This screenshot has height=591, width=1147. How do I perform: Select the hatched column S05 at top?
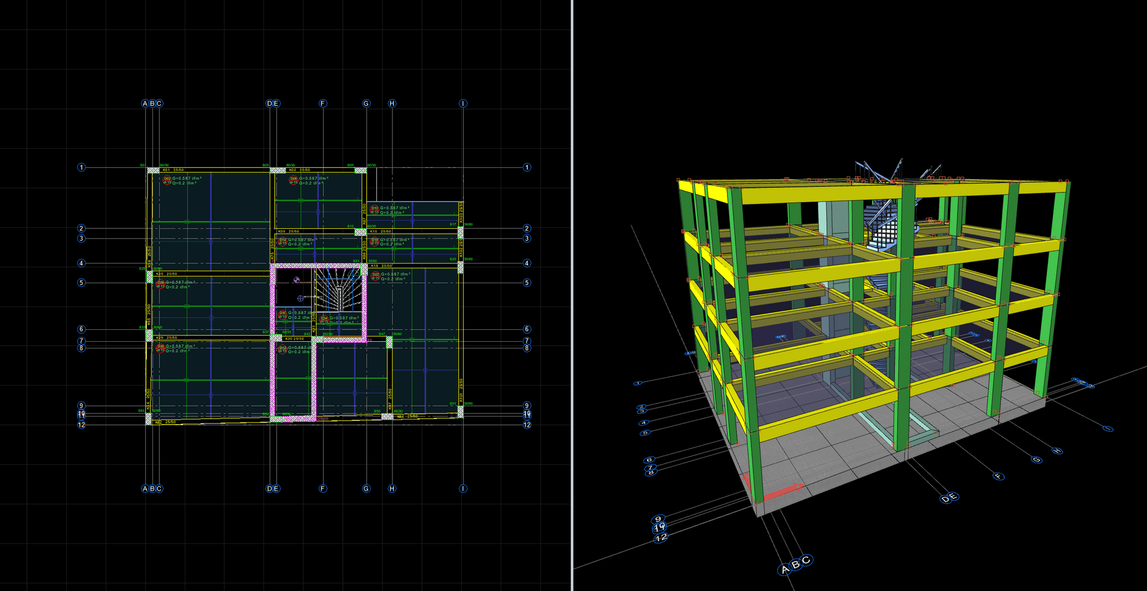(x=277, y=170)
